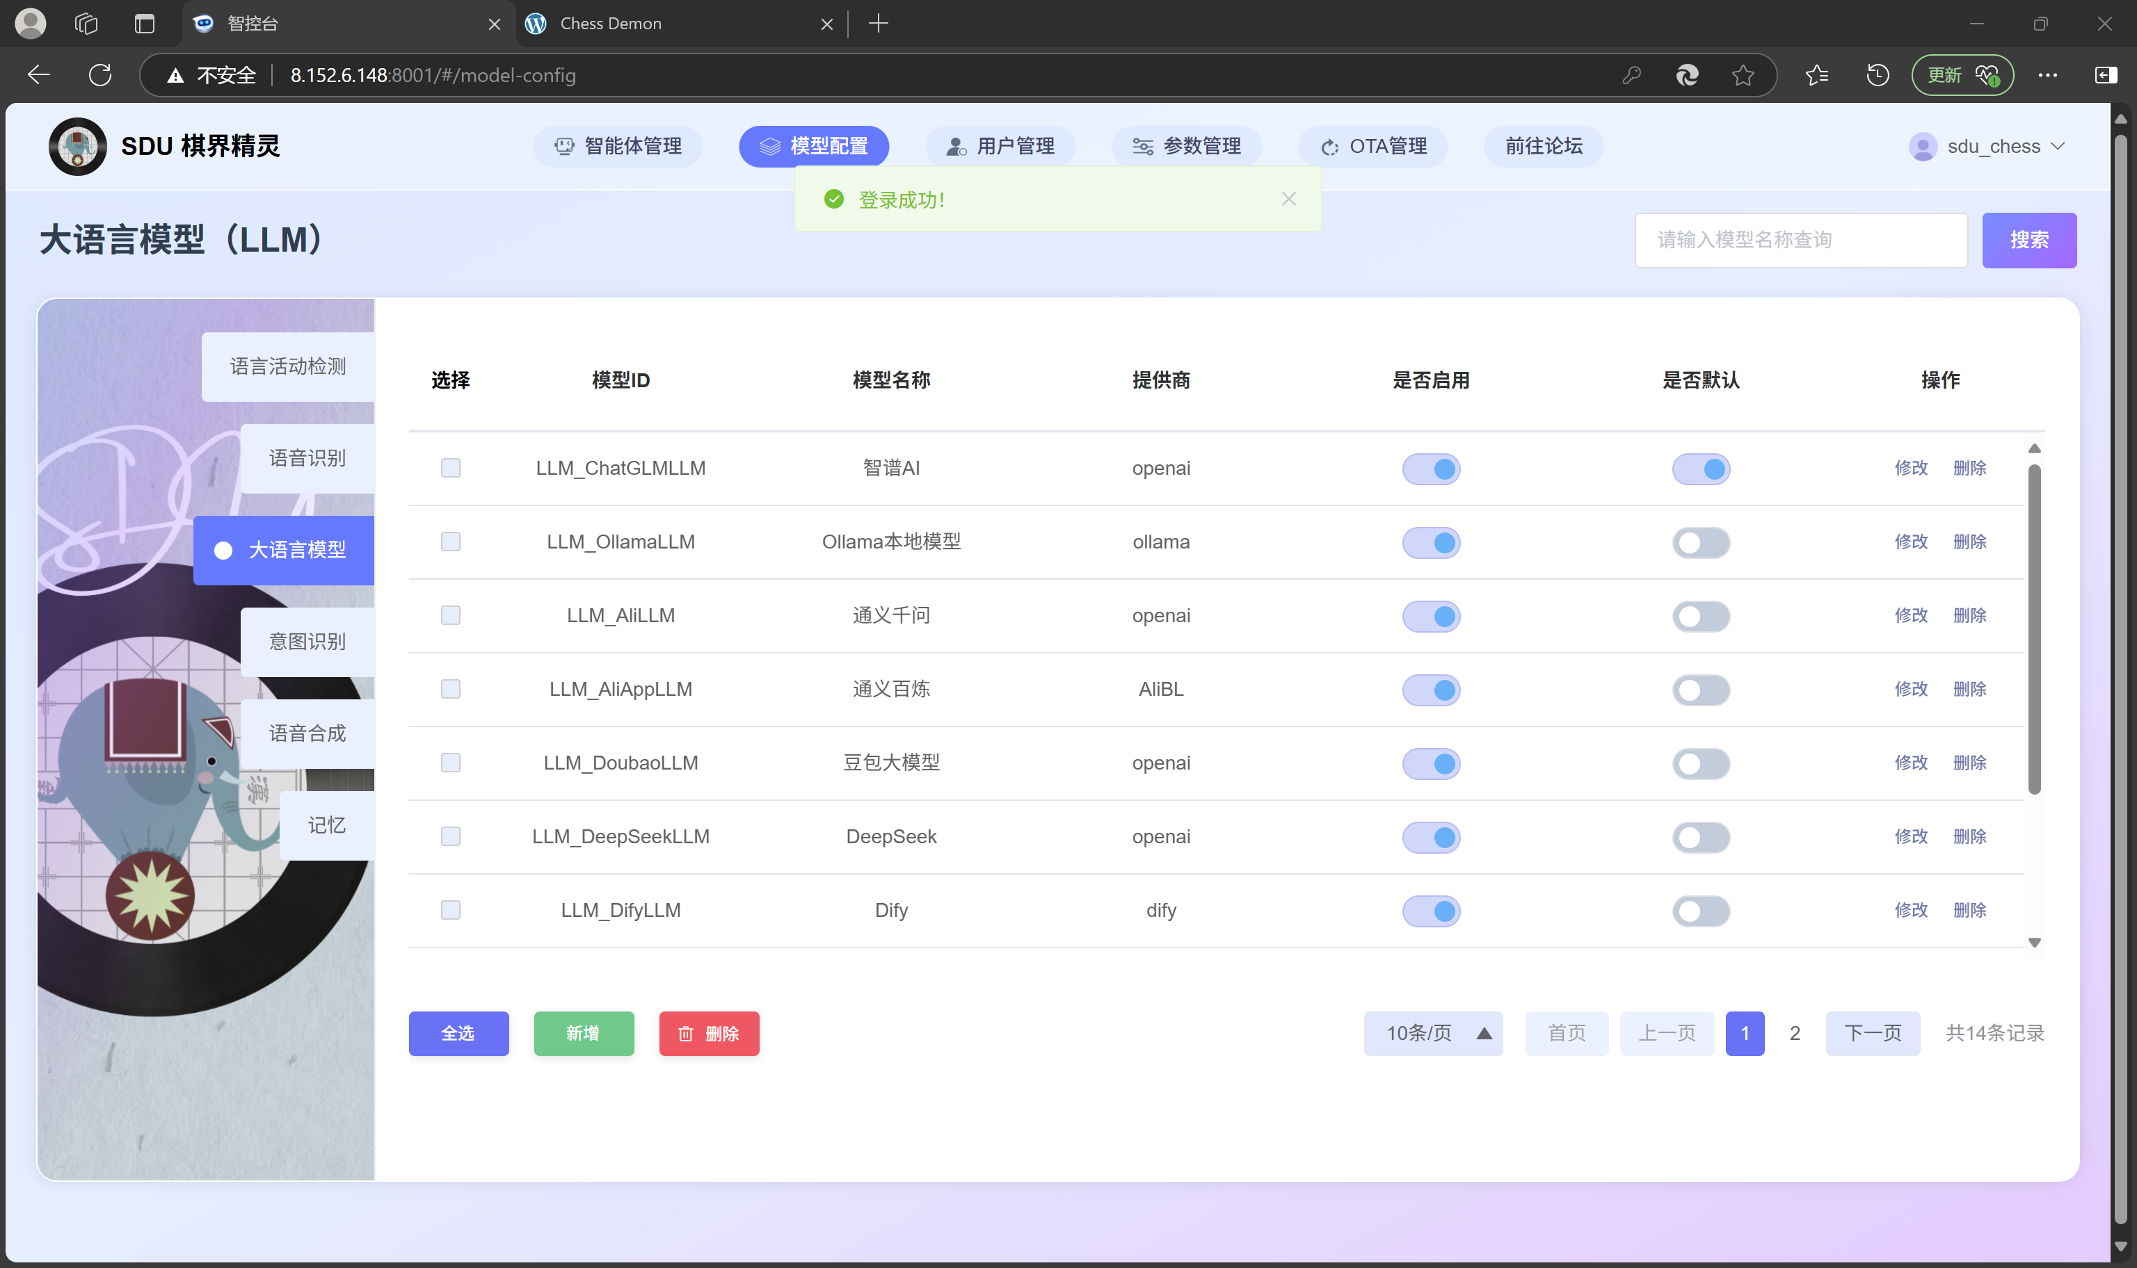2137x1268 pixels.
Task: Open browser history clock icon
Action: click(1877, 75)
